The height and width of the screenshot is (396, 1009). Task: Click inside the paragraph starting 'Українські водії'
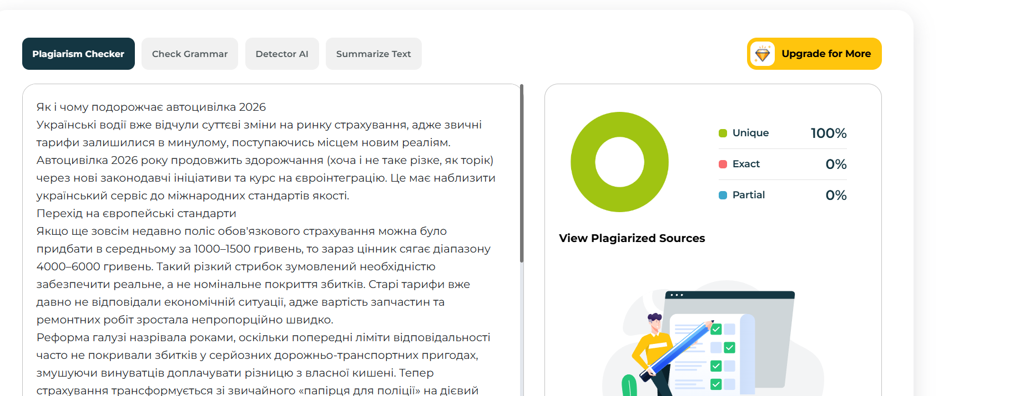[x=259, y=133]
